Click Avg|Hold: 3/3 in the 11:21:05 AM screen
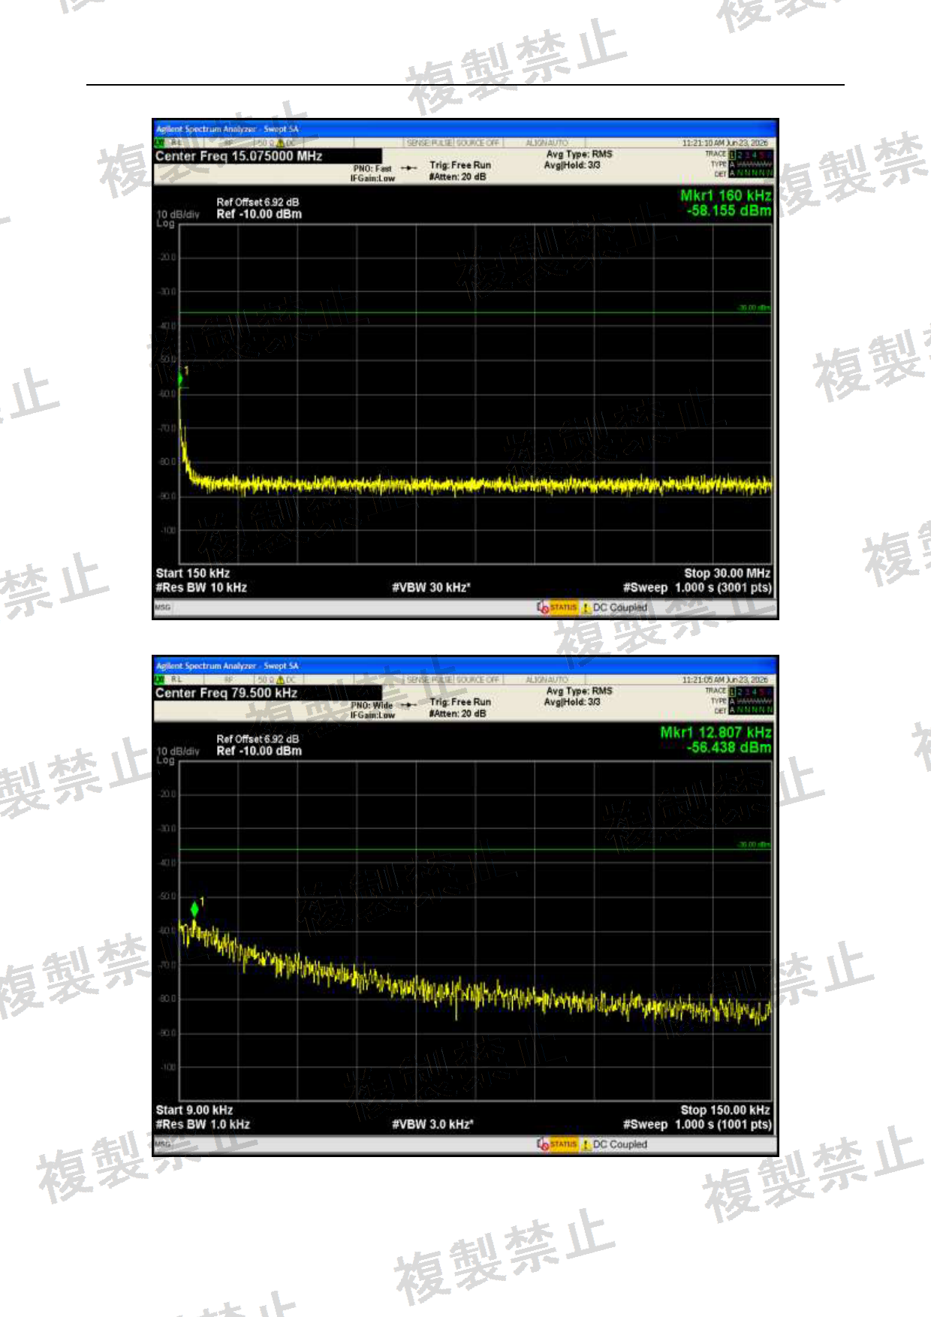Viewport: 931px width, 1317px height. [572, 702]
